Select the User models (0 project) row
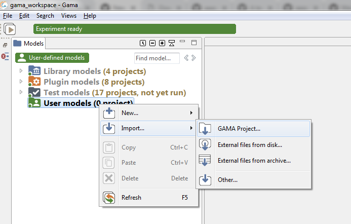 [x=81, y=103]
